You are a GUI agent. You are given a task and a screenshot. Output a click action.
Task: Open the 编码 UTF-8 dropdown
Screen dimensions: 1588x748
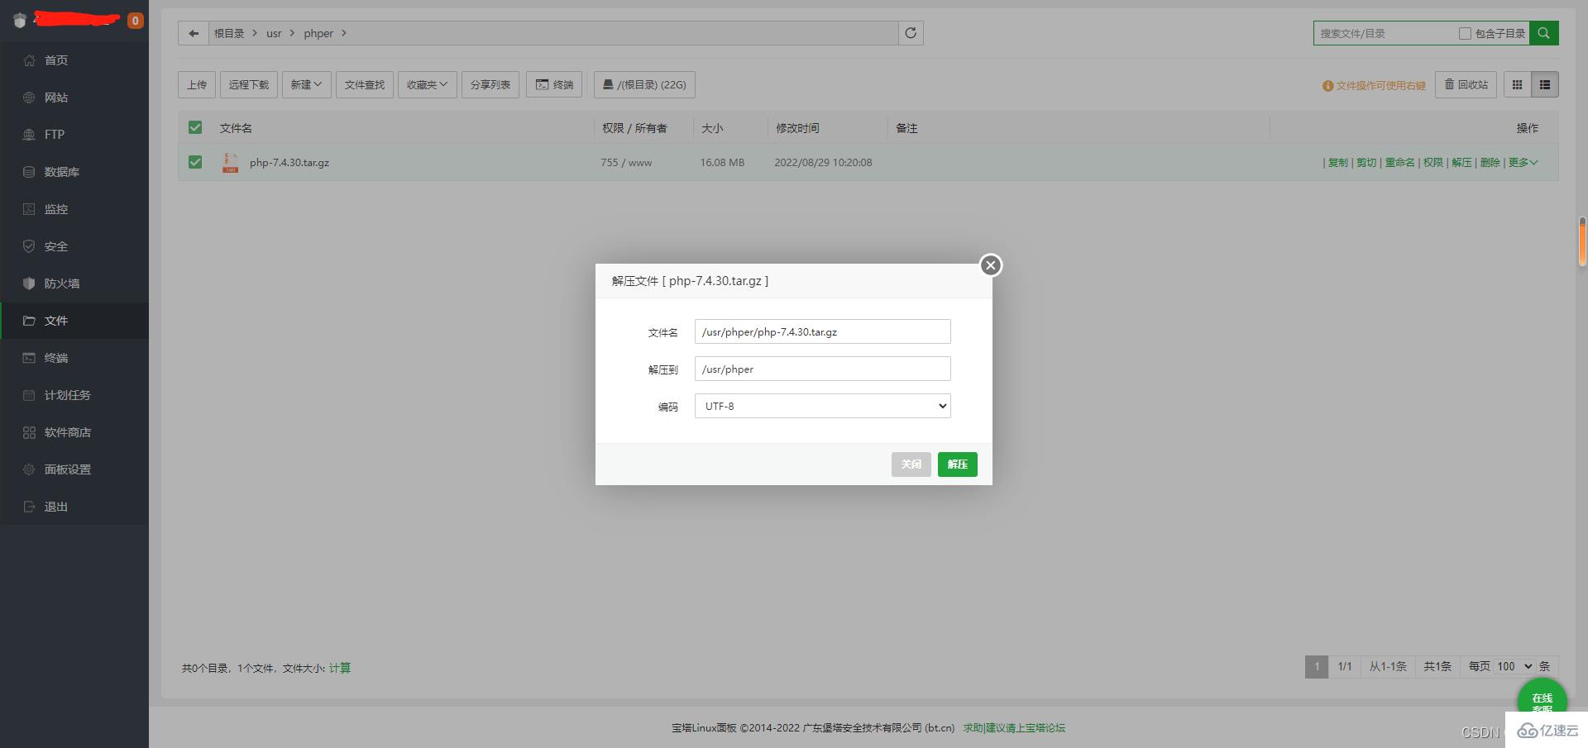823,406
